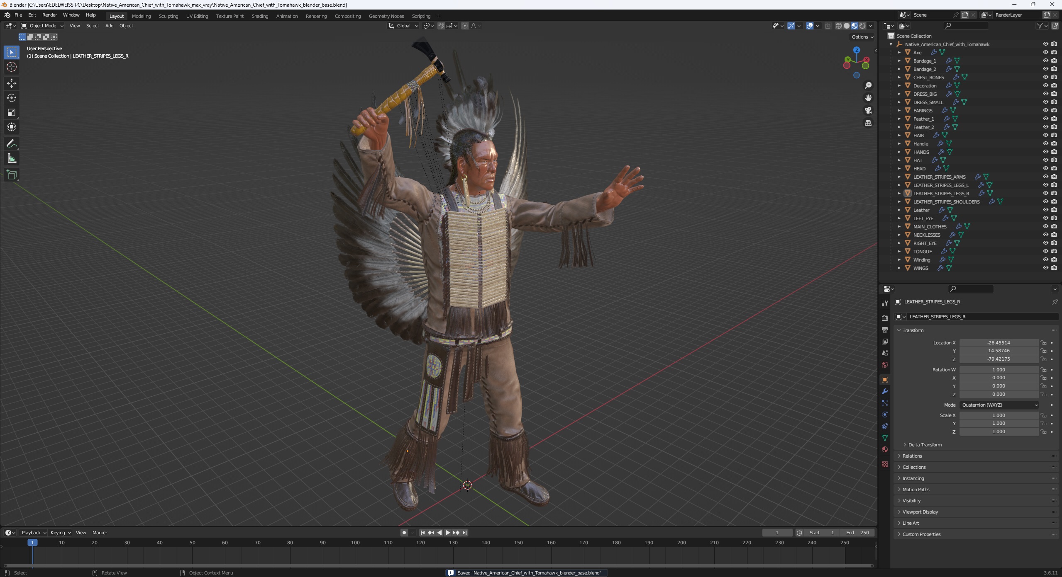Switch to rendered viewport shading
The image size is (1062, 577).
click(862, 26)
